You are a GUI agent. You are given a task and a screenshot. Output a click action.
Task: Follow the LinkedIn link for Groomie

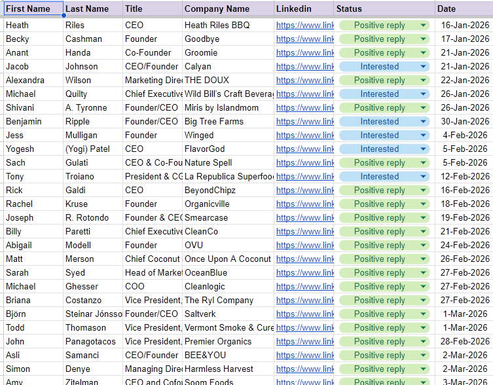coord(304,53)
